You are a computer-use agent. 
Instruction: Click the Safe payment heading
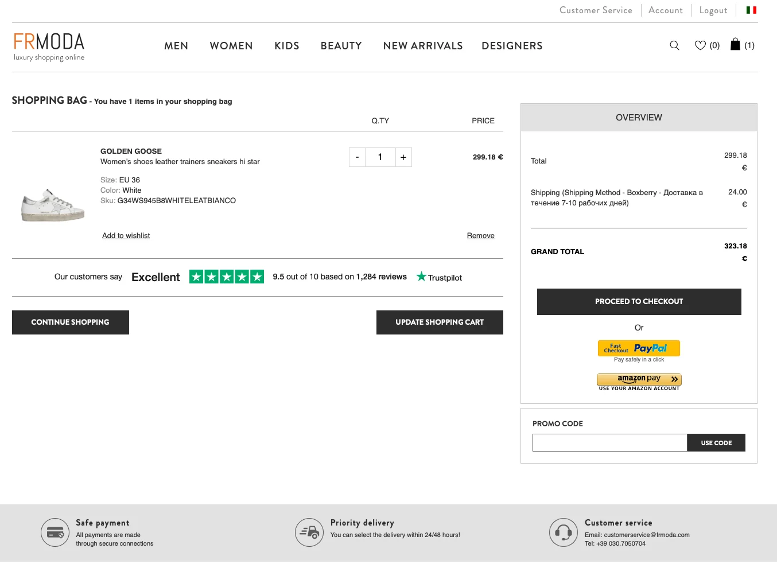(103, 523)
